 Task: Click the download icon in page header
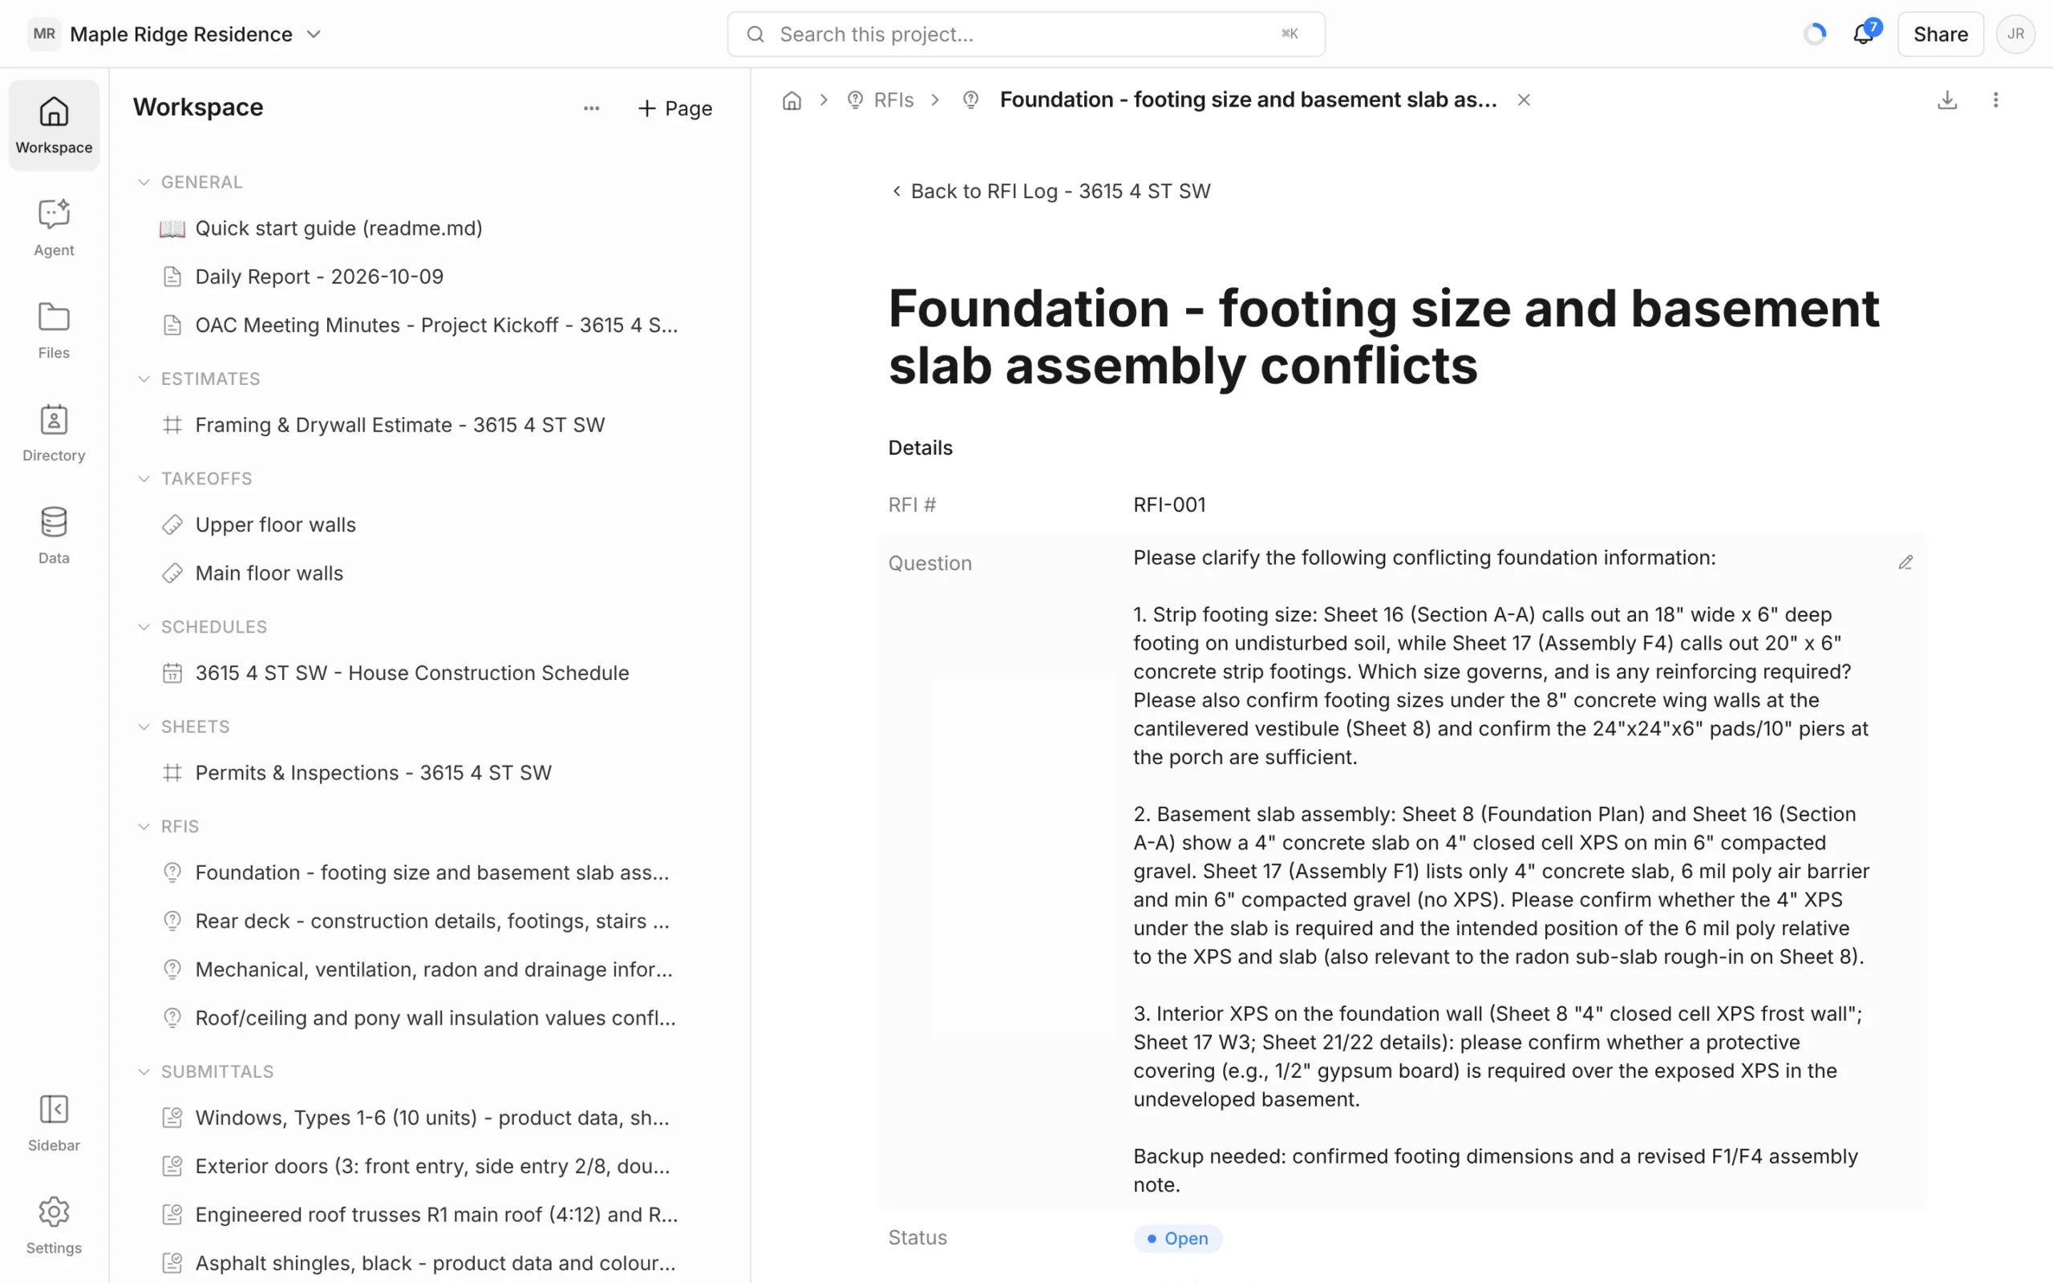[1947, 100]
